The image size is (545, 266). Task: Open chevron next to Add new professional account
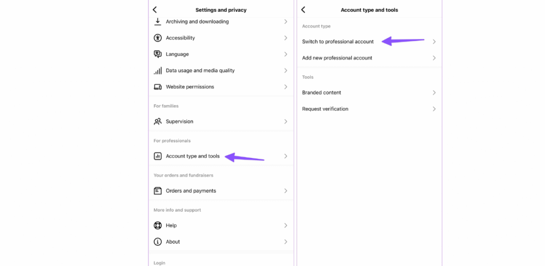[x=434, y=58]
